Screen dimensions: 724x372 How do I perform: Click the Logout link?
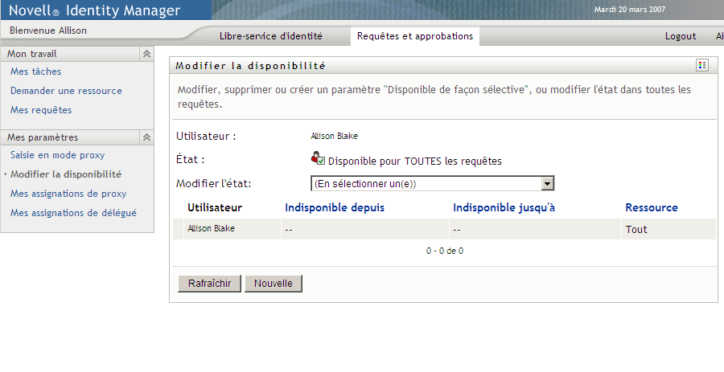click(x=681, y=36)
